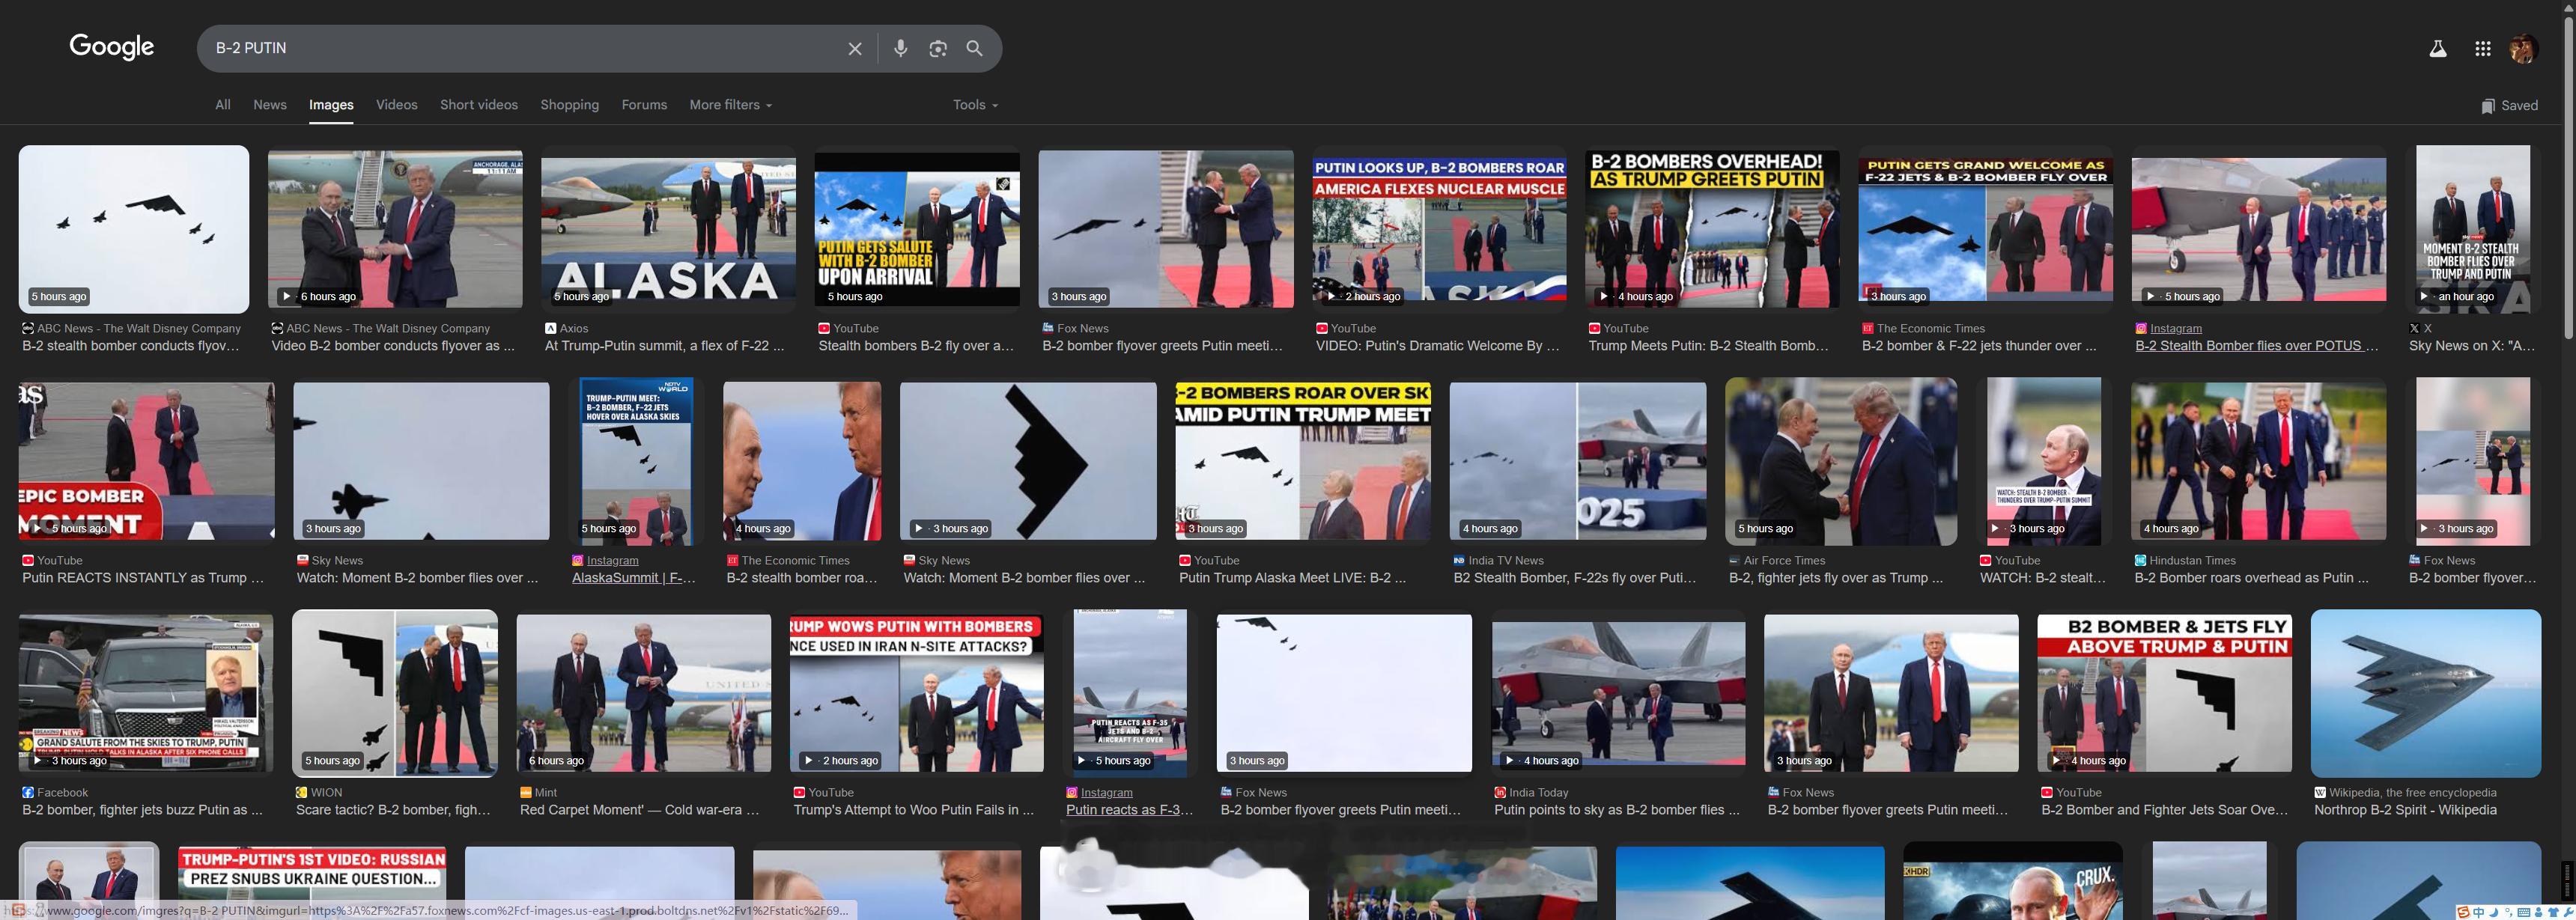Click 'B-2 Bomber roars overhead as Putin' title
The image size is (2576, 920).
point(2251,578)
